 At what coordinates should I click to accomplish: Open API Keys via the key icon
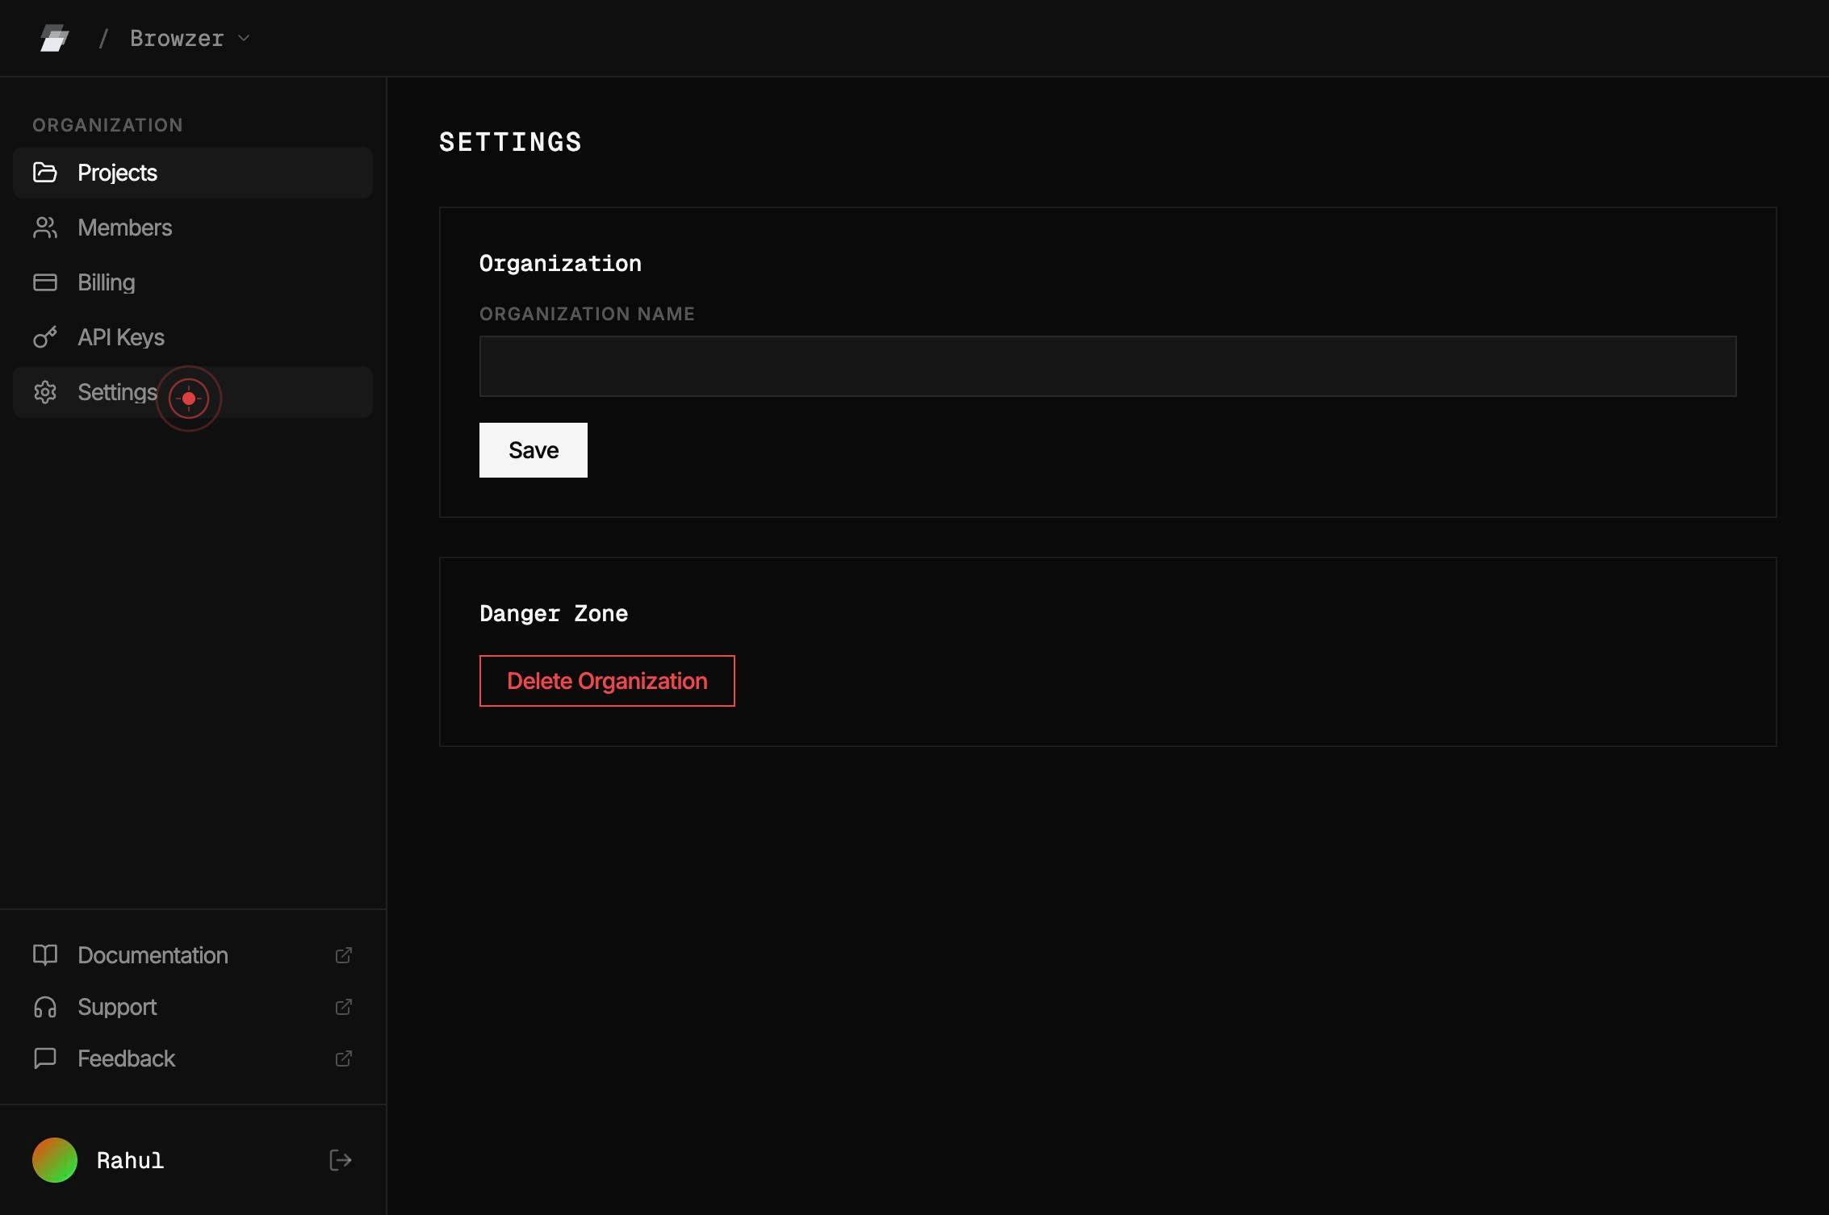tap(45, 337)
